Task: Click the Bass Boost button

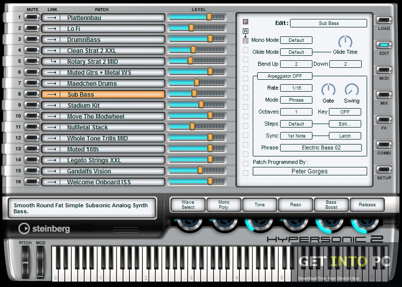Action: click(x=331, y=205)
